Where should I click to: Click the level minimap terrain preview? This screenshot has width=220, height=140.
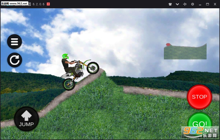185,52
